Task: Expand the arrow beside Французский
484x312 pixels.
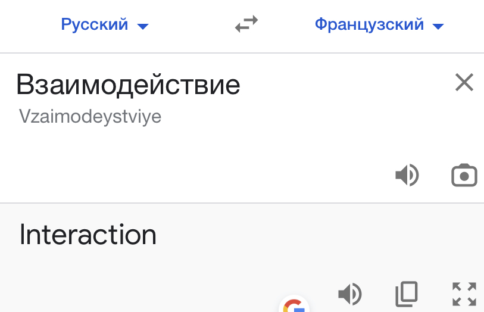Action: (438, 26)
